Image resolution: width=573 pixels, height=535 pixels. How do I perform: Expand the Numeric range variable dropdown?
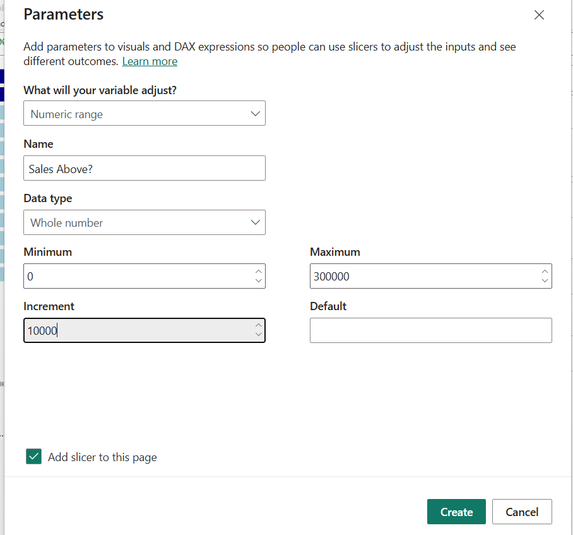(x=144, y=114)
